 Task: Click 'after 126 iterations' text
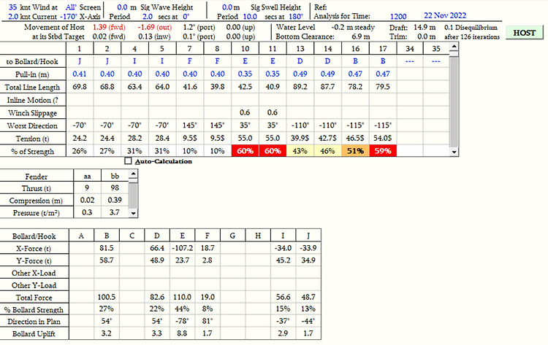(x=472, y=36)
